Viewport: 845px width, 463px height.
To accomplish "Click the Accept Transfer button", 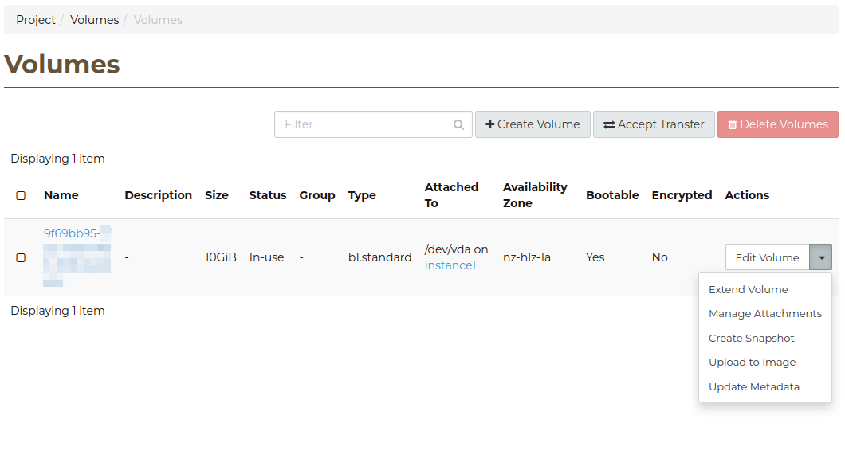I will tap(654, 124).
